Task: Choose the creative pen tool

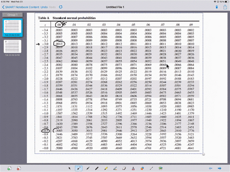Action: [x=115, y=168]
